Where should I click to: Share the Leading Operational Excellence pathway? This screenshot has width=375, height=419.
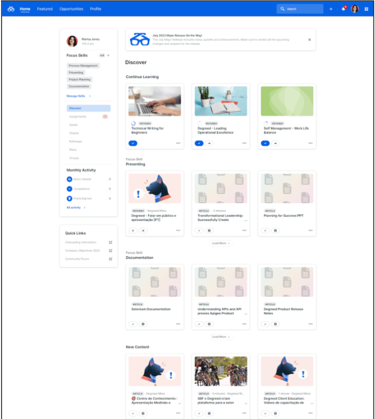[209, 143]
